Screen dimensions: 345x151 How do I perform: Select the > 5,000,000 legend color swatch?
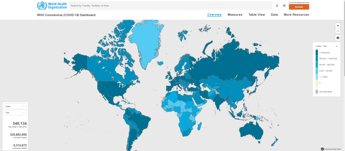point(317,52)
